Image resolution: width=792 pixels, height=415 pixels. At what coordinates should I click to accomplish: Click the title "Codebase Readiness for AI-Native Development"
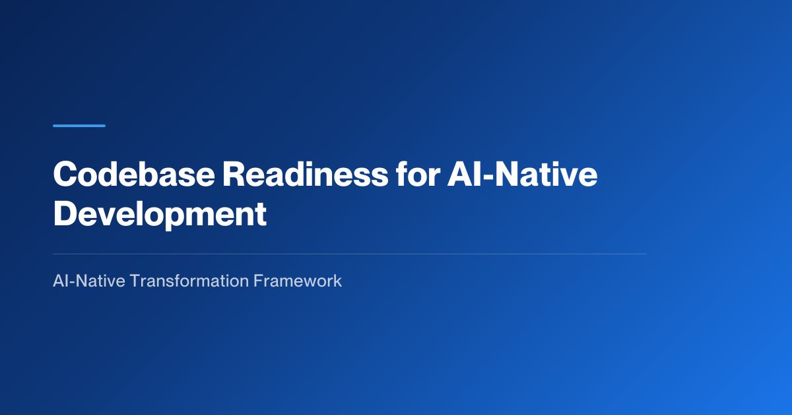pyautogui.click(x=325, y=196)
